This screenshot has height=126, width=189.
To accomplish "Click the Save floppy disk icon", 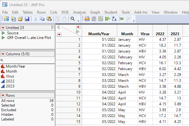I will 27,19.
